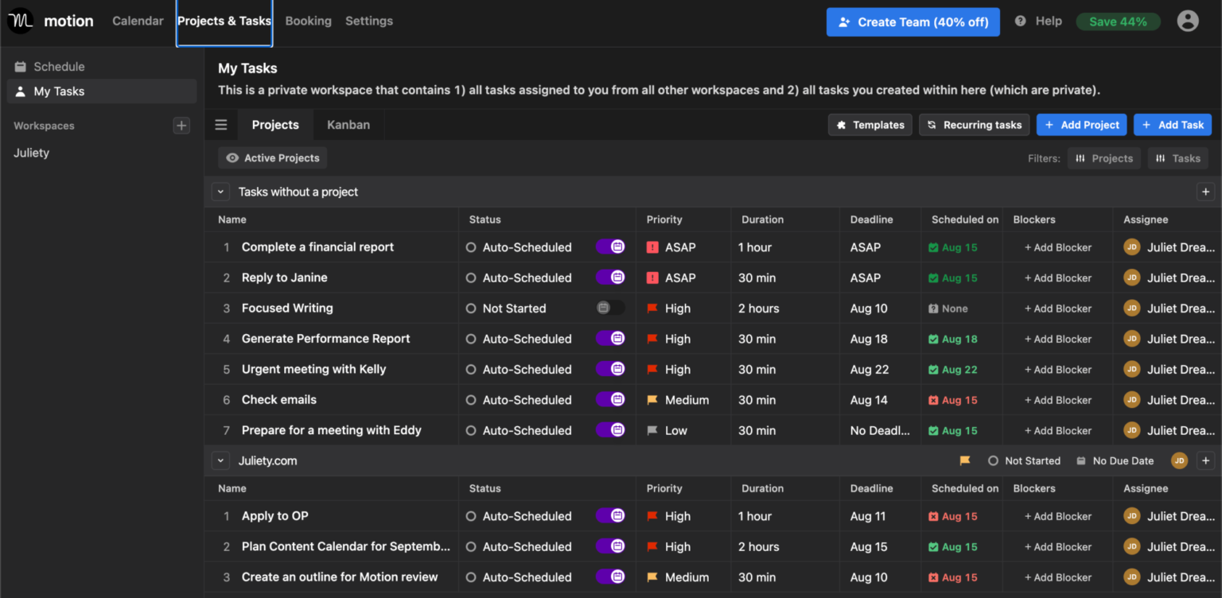This screenshot has height=598, width=1222.
Task: Click the assignee avatar for Urgent meeting with Kelly
Action: 1131,369
